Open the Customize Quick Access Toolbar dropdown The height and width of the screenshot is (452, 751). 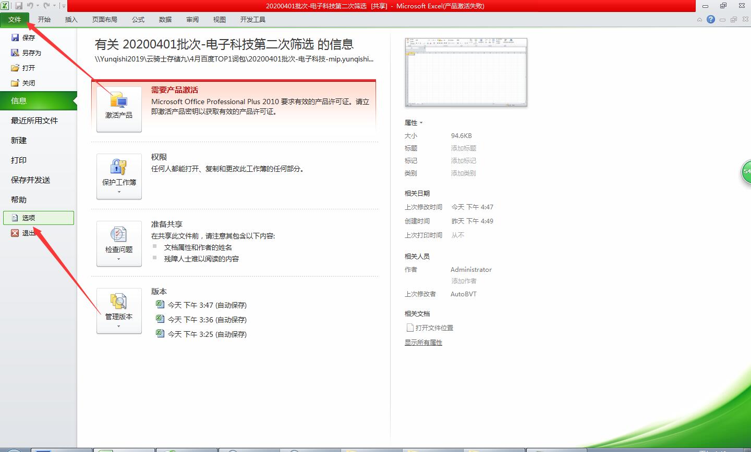(x=64, y=6)
